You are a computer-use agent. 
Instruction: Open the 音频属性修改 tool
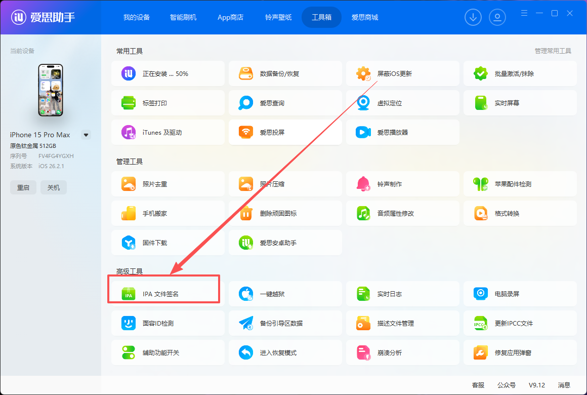pyautogui.click(x=402, y=213)
